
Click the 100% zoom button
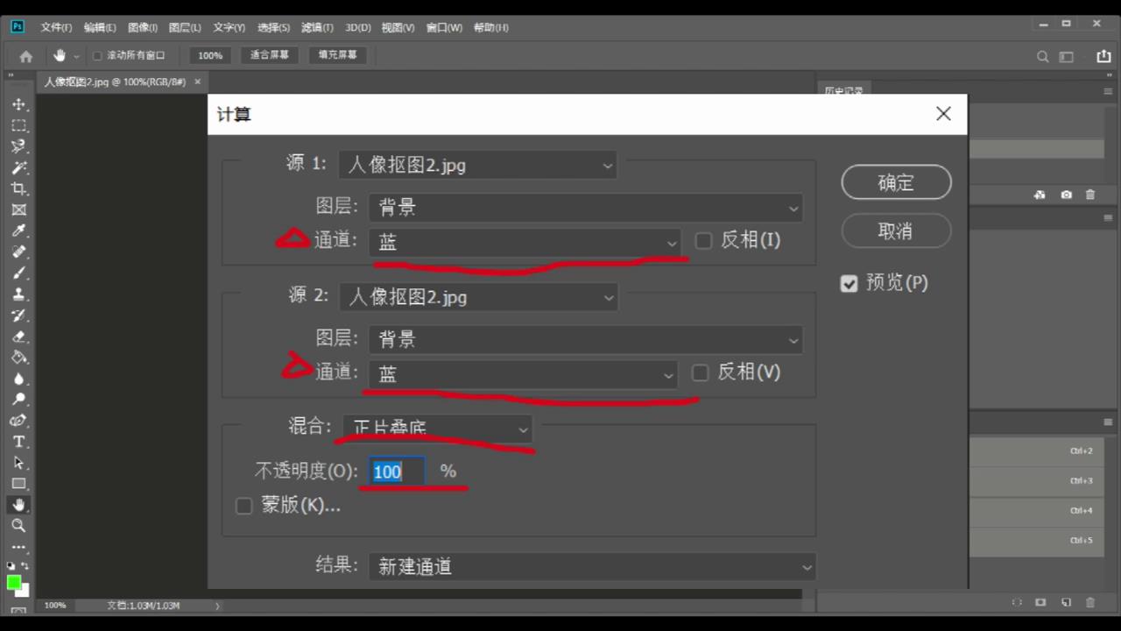coord(210,55)
